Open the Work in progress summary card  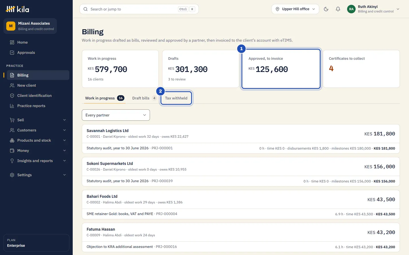(x=120, y=69)
